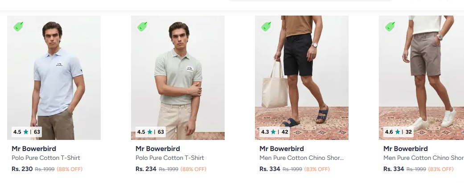Click green tag icon on black shorts product
The height and width of the screenshot is (183, 464).
point(266,27)
